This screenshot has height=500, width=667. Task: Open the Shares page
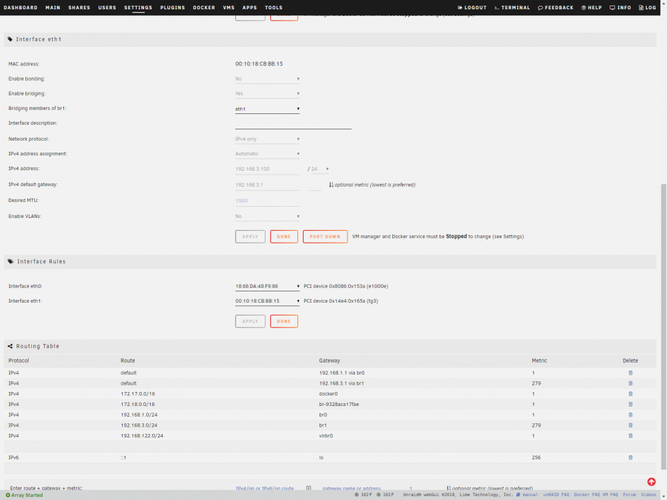point(79,7)
